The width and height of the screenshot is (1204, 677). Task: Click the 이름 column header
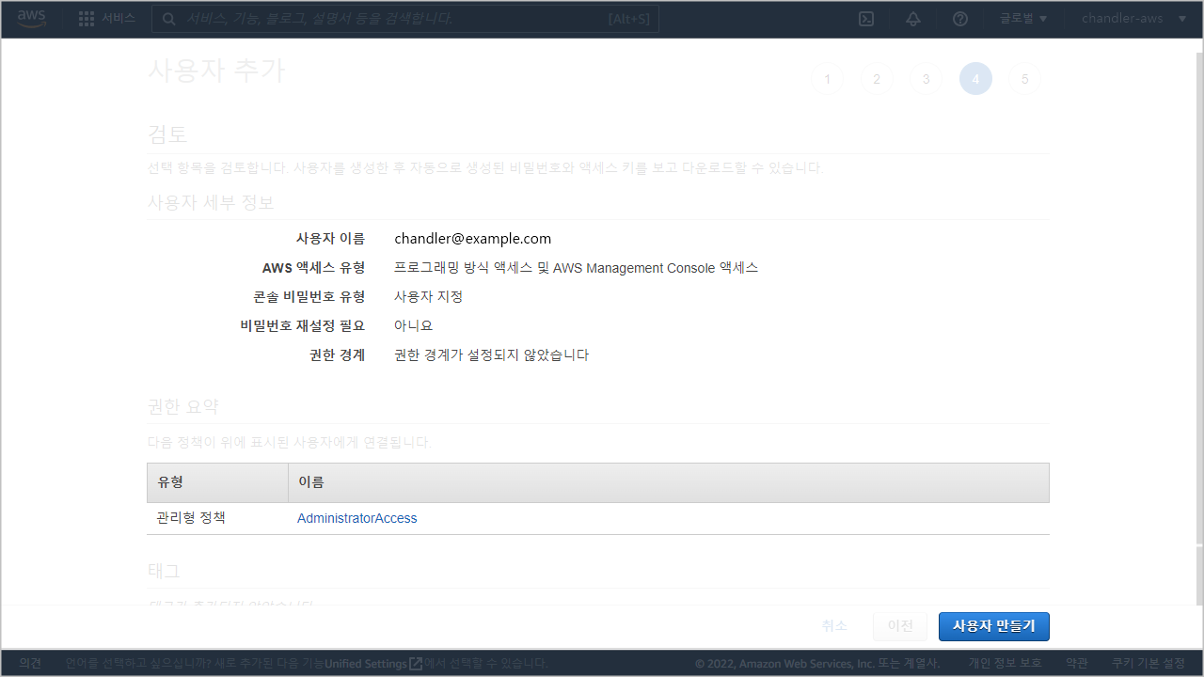pos(668,482)
